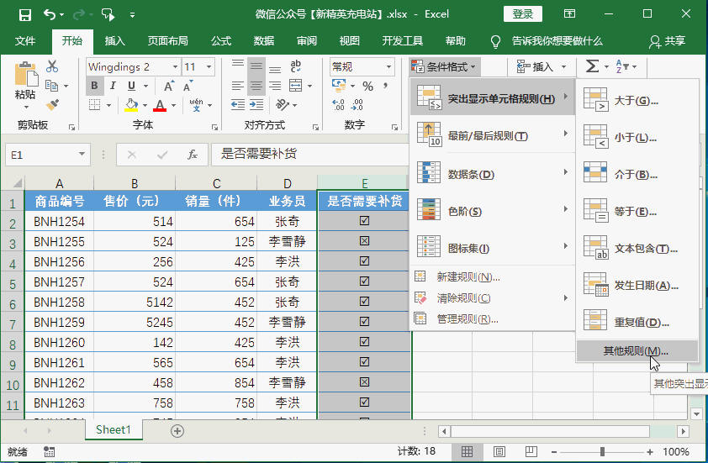Toggle Italic formatting button

112,86
